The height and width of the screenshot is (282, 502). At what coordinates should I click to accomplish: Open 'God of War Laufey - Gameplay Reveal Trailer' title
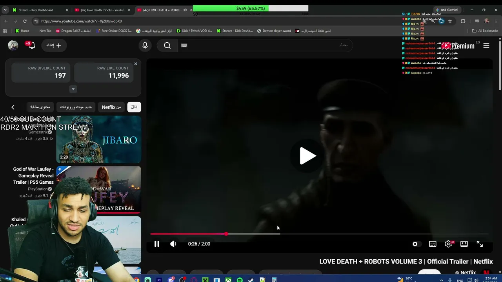pos(33,175)
